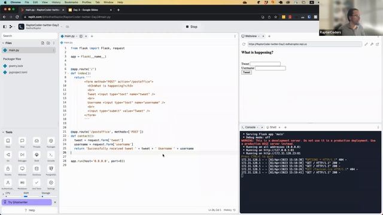The image size is (383, 215).
Task: Open the PostgreSQL tool
Action: pos(51,170)
